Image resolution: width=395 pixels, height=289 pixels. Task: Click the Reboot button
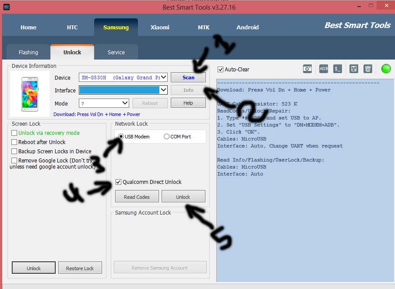(150, 103)
